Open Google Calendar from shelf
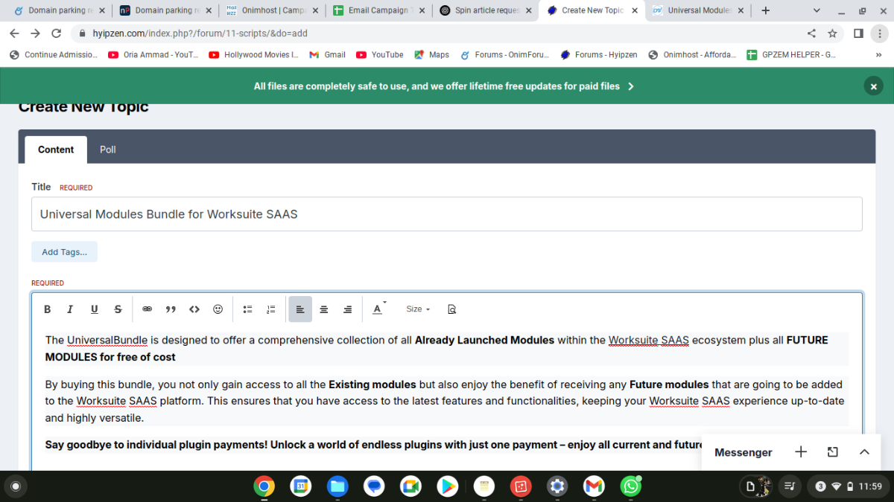Viewport: 894px width, 502px height. [300, 486]
